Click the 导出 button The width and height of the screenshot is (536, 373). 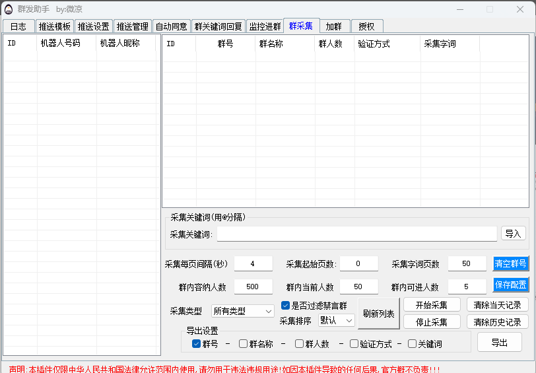pos(499,343)
